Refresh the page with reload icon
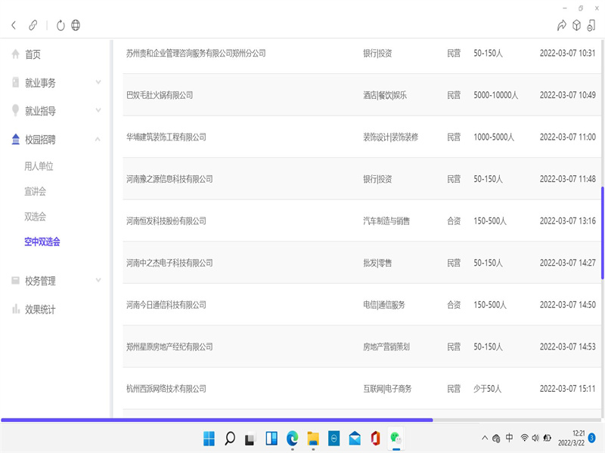The width and height of the screenshot is (605, 453). point(60,25)
